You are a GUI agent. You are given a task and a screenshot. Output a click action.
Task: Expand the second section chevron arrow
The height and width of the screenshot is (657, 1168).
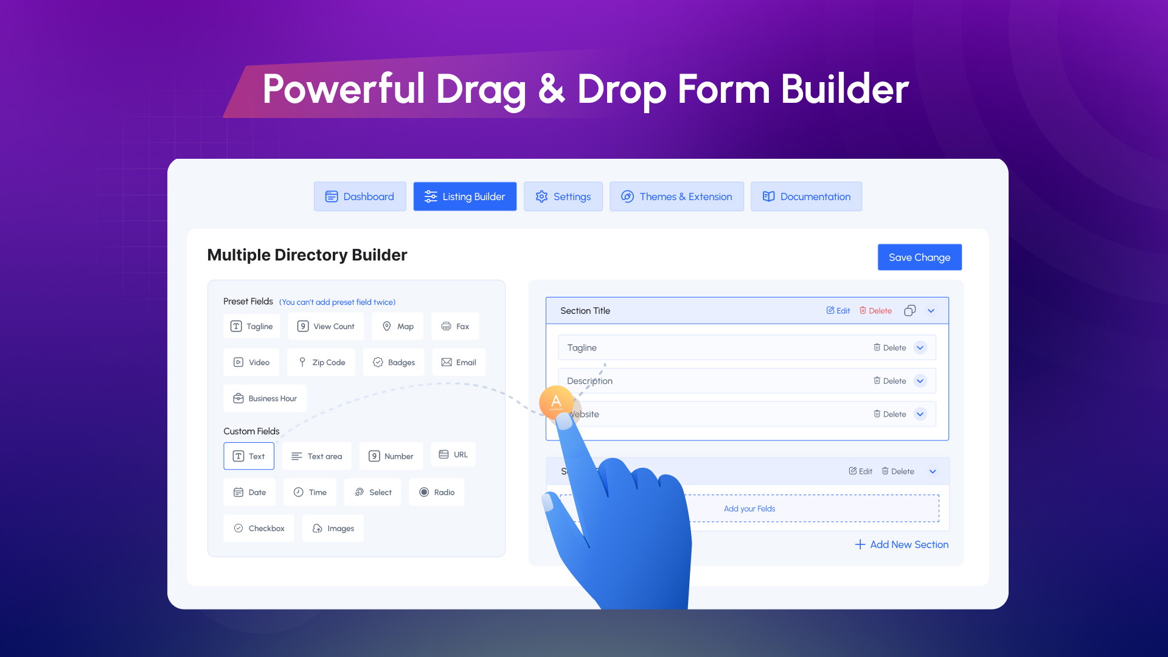click(x=933, y=471)
